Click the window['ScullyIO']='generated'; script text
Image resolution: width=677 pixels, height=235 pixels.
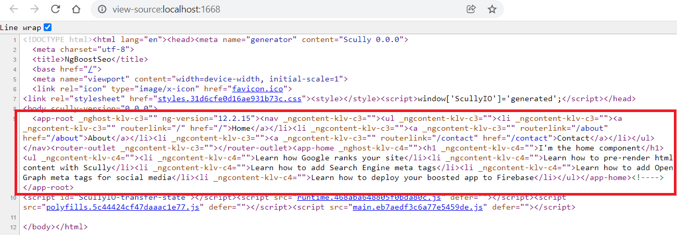(x=489, y=99)
